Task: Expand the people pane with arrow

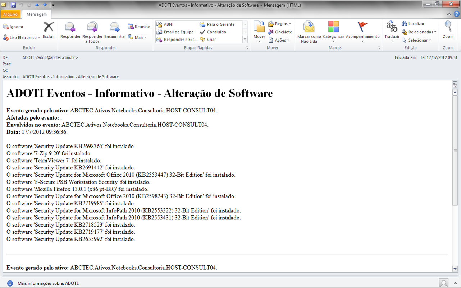Action: pyautogui.click(x=455, y=283)
